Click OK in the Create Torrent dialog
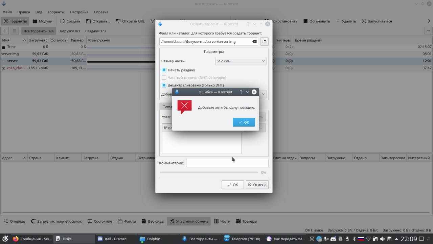Viewport: 433px width, 244px height. (x=233, y=185)
